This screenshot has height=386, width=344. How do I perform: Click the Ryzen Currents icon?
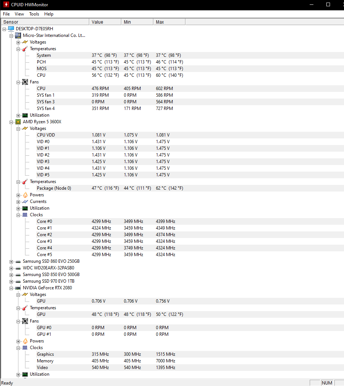point(25,201)
